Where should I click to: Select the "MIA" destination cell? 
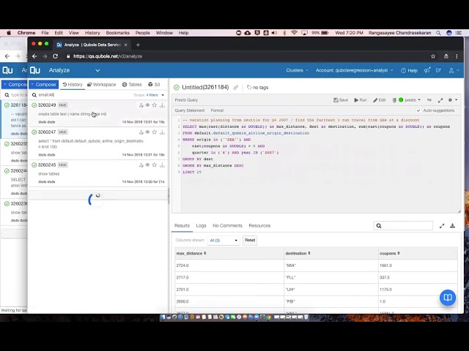click(x=330, y=265)
